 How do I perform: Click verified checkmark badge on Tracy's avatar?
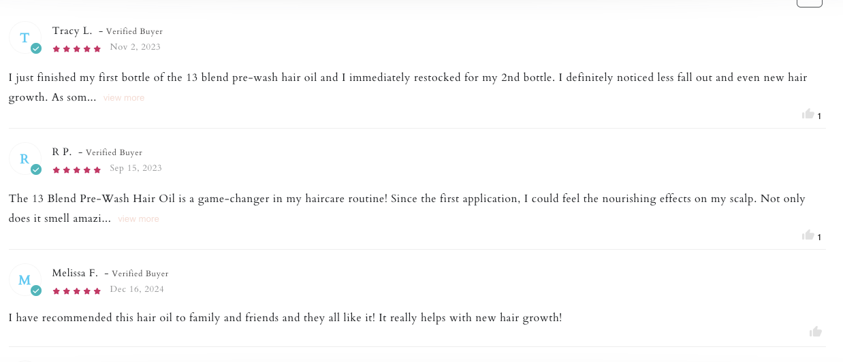click(36, 48)
